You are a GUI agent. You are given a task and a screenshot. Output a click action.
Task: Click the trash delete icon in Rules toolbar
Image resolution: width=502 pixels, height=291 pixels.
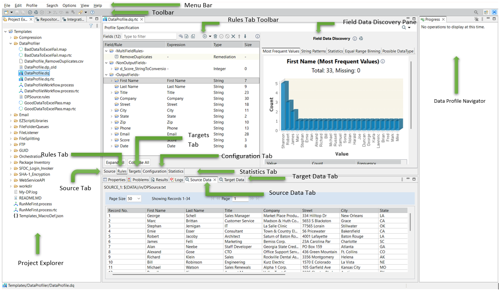215,36
